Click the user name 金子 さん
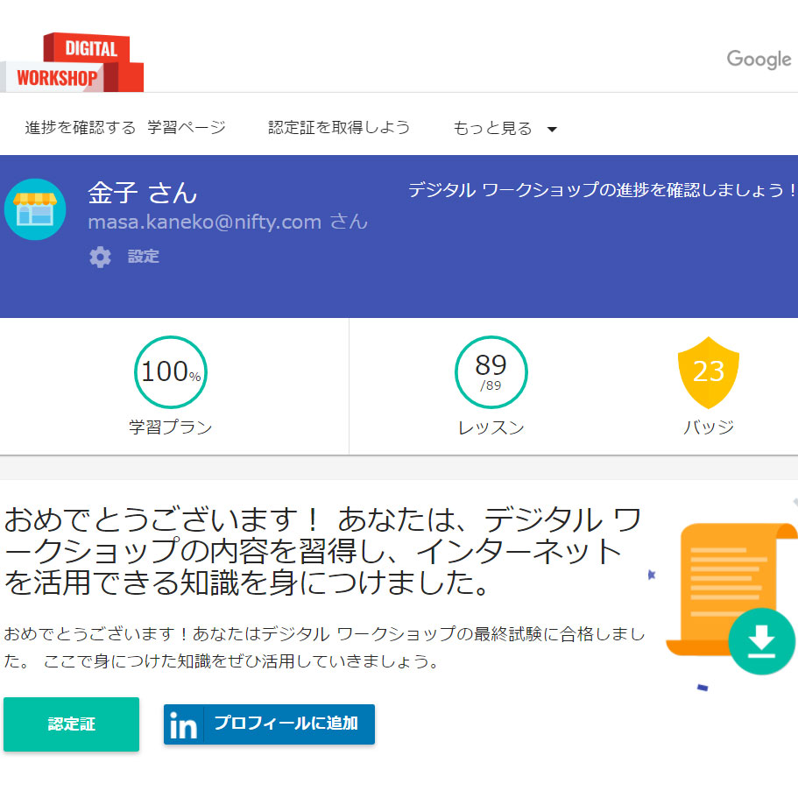798x798 pixels. (143, 193)
